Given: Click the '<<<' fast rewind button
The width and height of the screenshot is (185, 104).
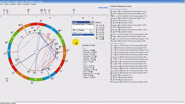Looking at the screenshot, I should click(x=75, y=33).
